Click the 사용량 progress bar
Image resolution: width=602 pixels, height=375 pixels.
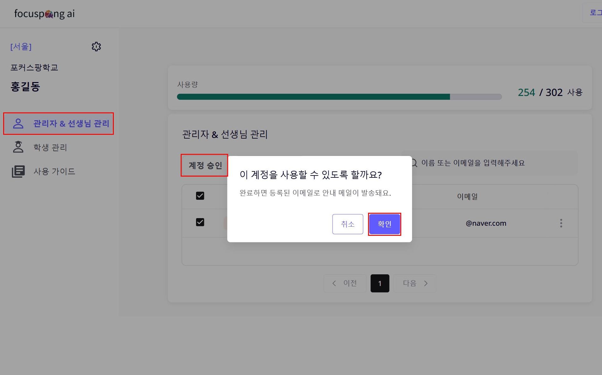[339, 97]
